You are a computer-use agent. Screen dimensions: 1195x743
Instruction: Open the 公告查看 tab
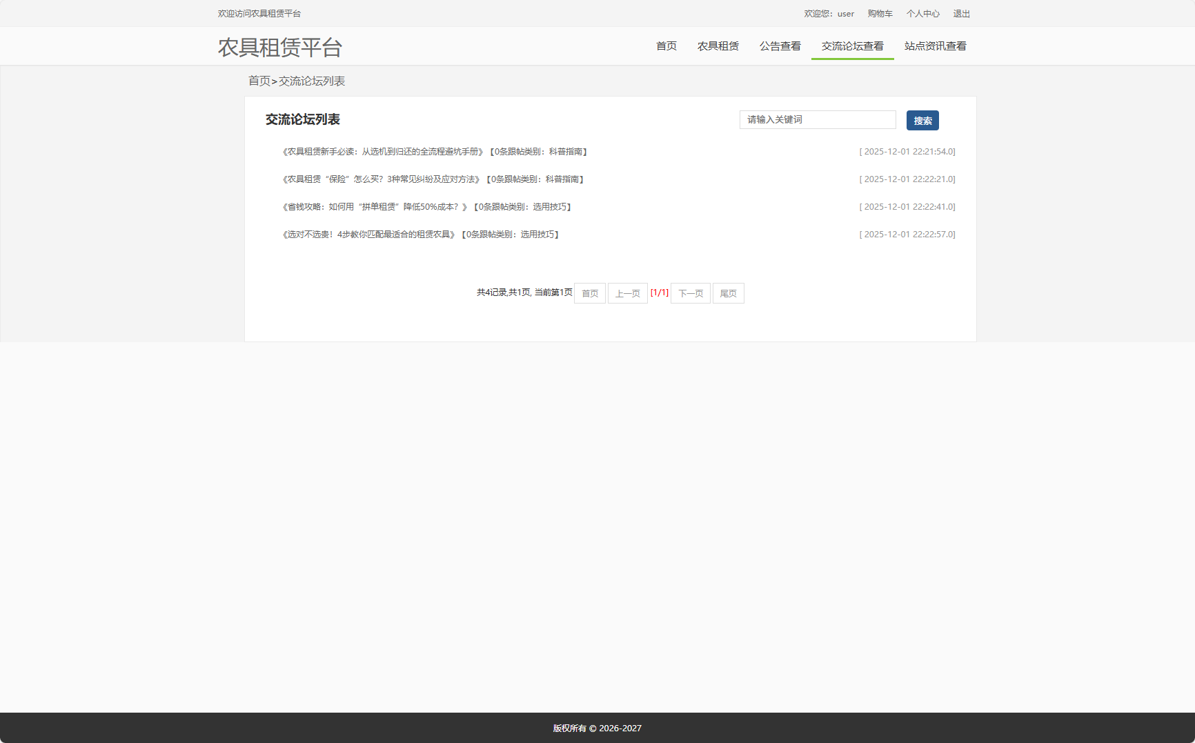780,46
